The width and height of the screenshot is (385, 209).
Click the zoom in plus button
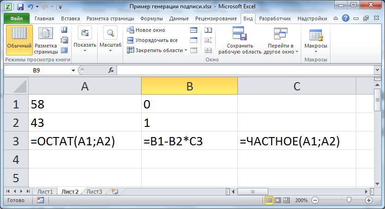pyautogui.click(x=368, y=200)
